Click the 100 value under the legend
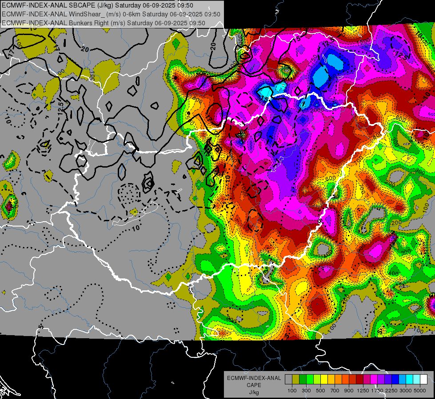This screenshot has width=435, height=399. coord(292,391)
